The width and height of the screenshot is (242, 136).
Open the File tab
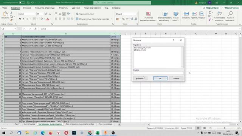[x=5, y=8]
